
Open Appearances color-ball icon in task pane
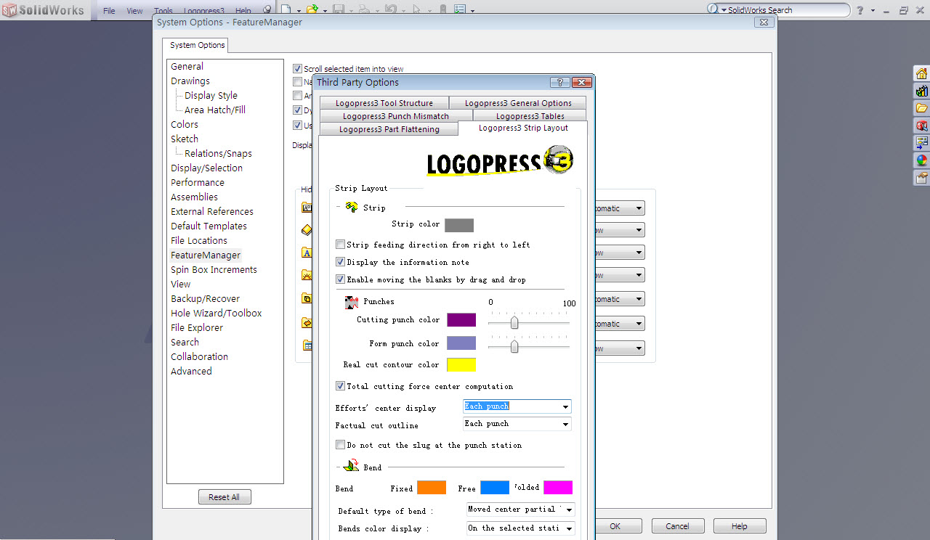point(921,160)
